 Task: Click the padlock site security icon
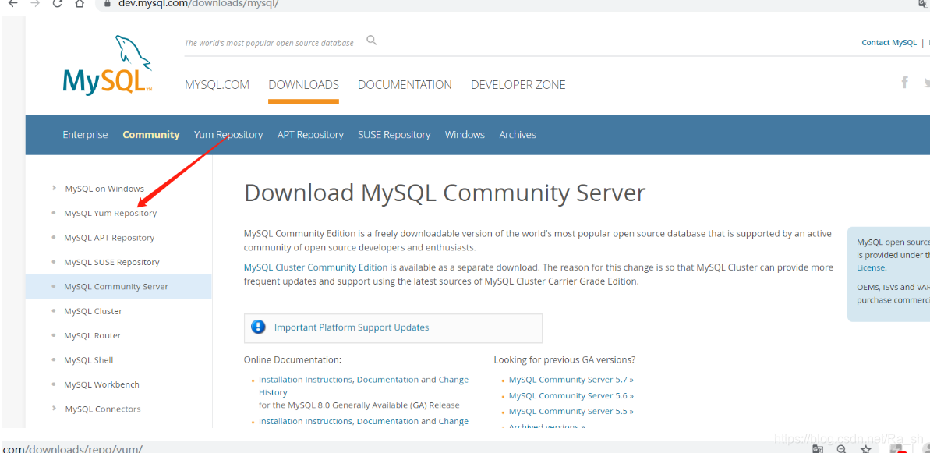108,3
